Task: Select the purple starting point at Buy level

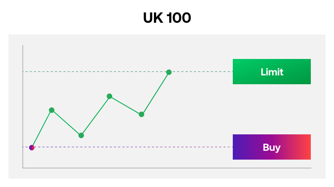Action: 32,147
